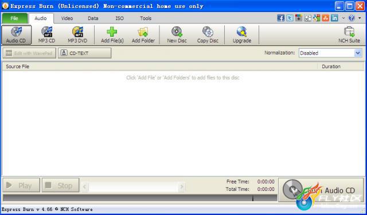Click the Delicious share icon
This screenshot has width=367, height=215.
307,18
